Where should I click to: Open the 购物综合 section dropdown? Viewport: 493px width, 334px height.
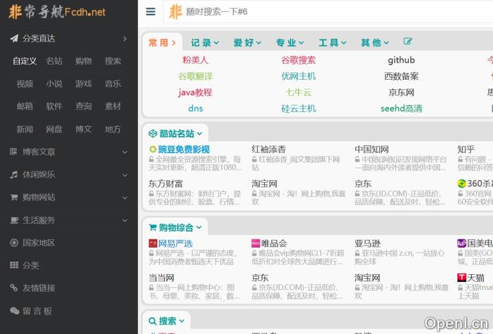click(x=199, y=227)
